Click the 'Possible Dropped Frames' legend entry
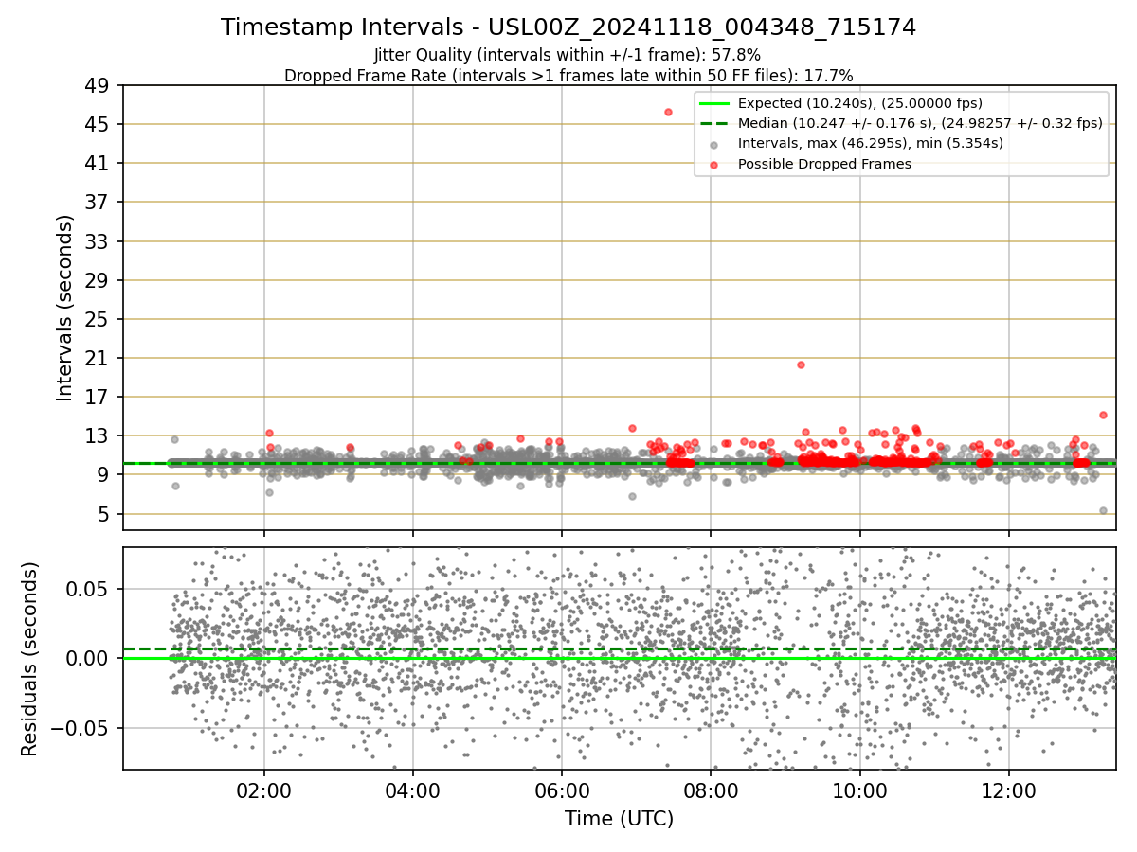Screen dimensions: 1137x852 point(824,164)
